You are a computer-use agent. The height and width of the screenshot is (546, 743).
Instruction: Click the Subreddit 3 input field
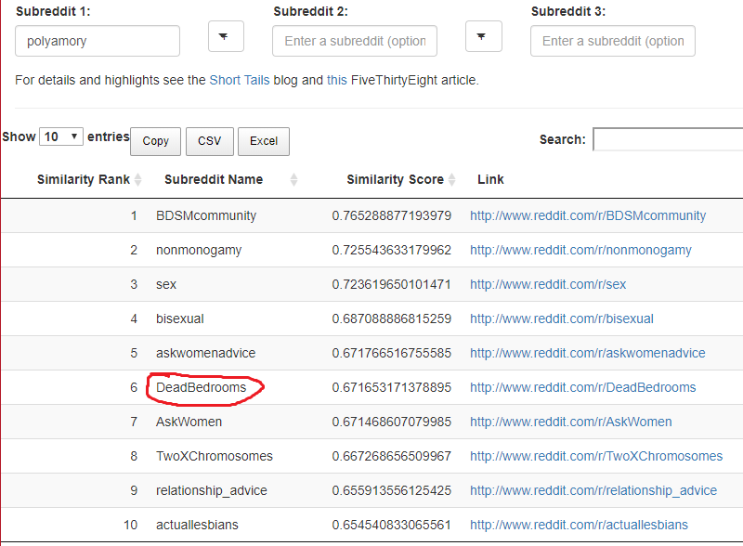613,41
